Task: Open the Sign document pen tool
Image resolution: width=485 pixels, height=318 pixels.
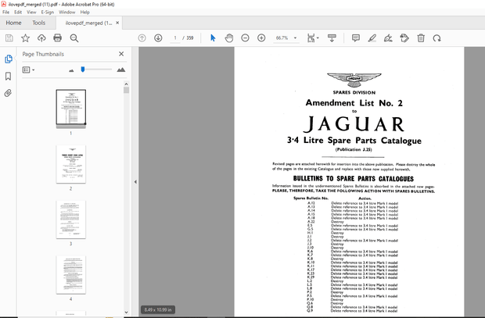Action: tap(388, 38)
